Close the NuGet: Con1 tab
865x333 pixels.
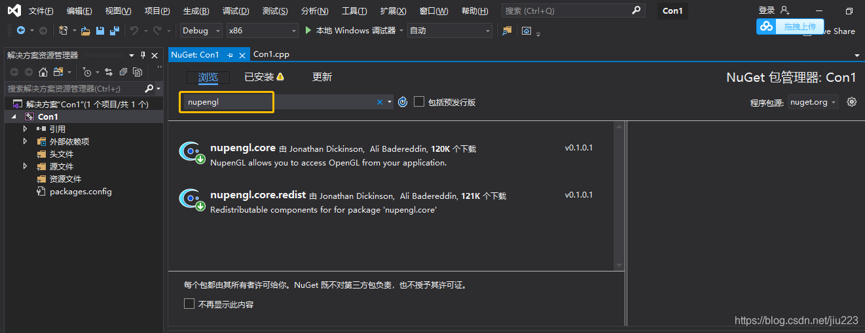pos(242,56)
